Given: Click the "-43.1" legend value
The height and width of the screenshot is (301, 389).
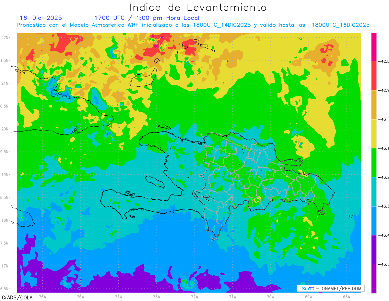Looking at the screenshot, I should coord(383,148).
